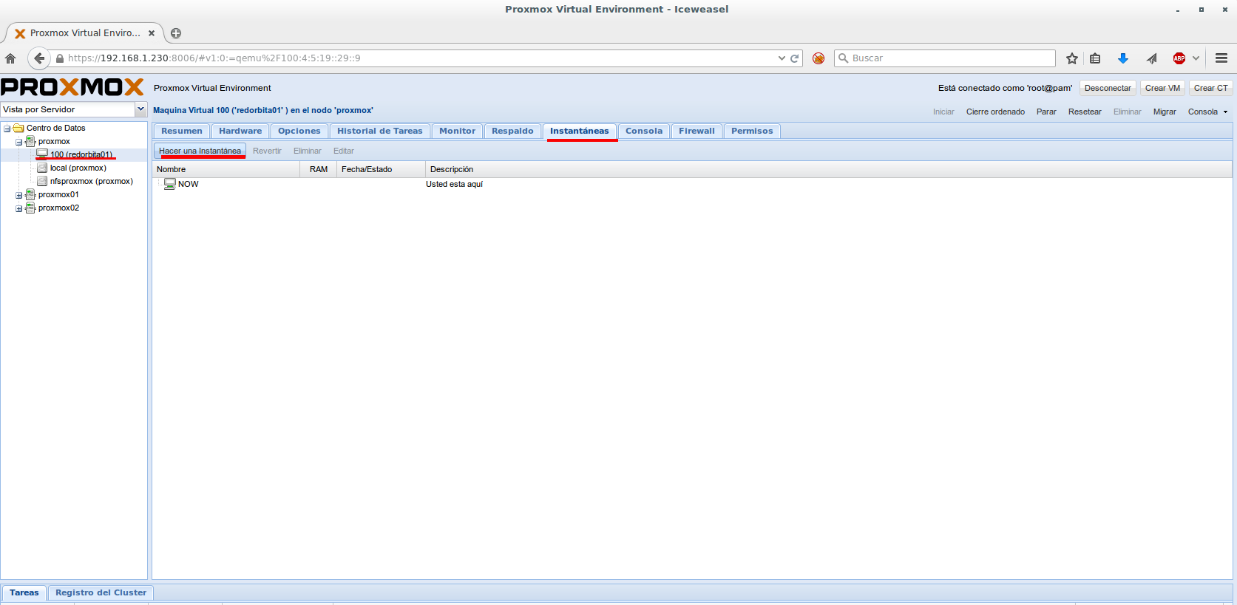Expand the proxmox02 node
This screenshot has width=1237, height=605.
[19, 208]
